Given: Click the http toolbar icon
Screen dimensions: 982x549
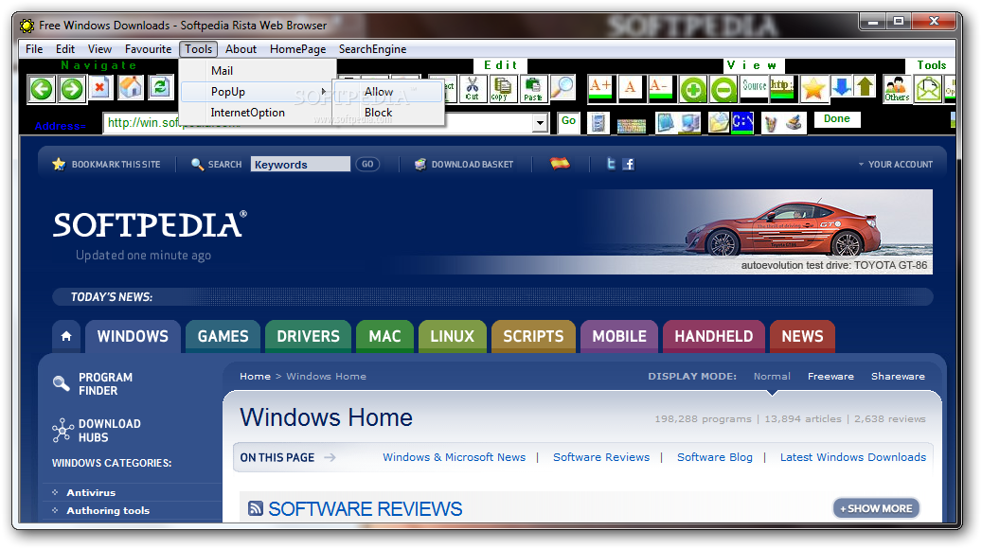Looking at the screenshot, I should (781, 87).
